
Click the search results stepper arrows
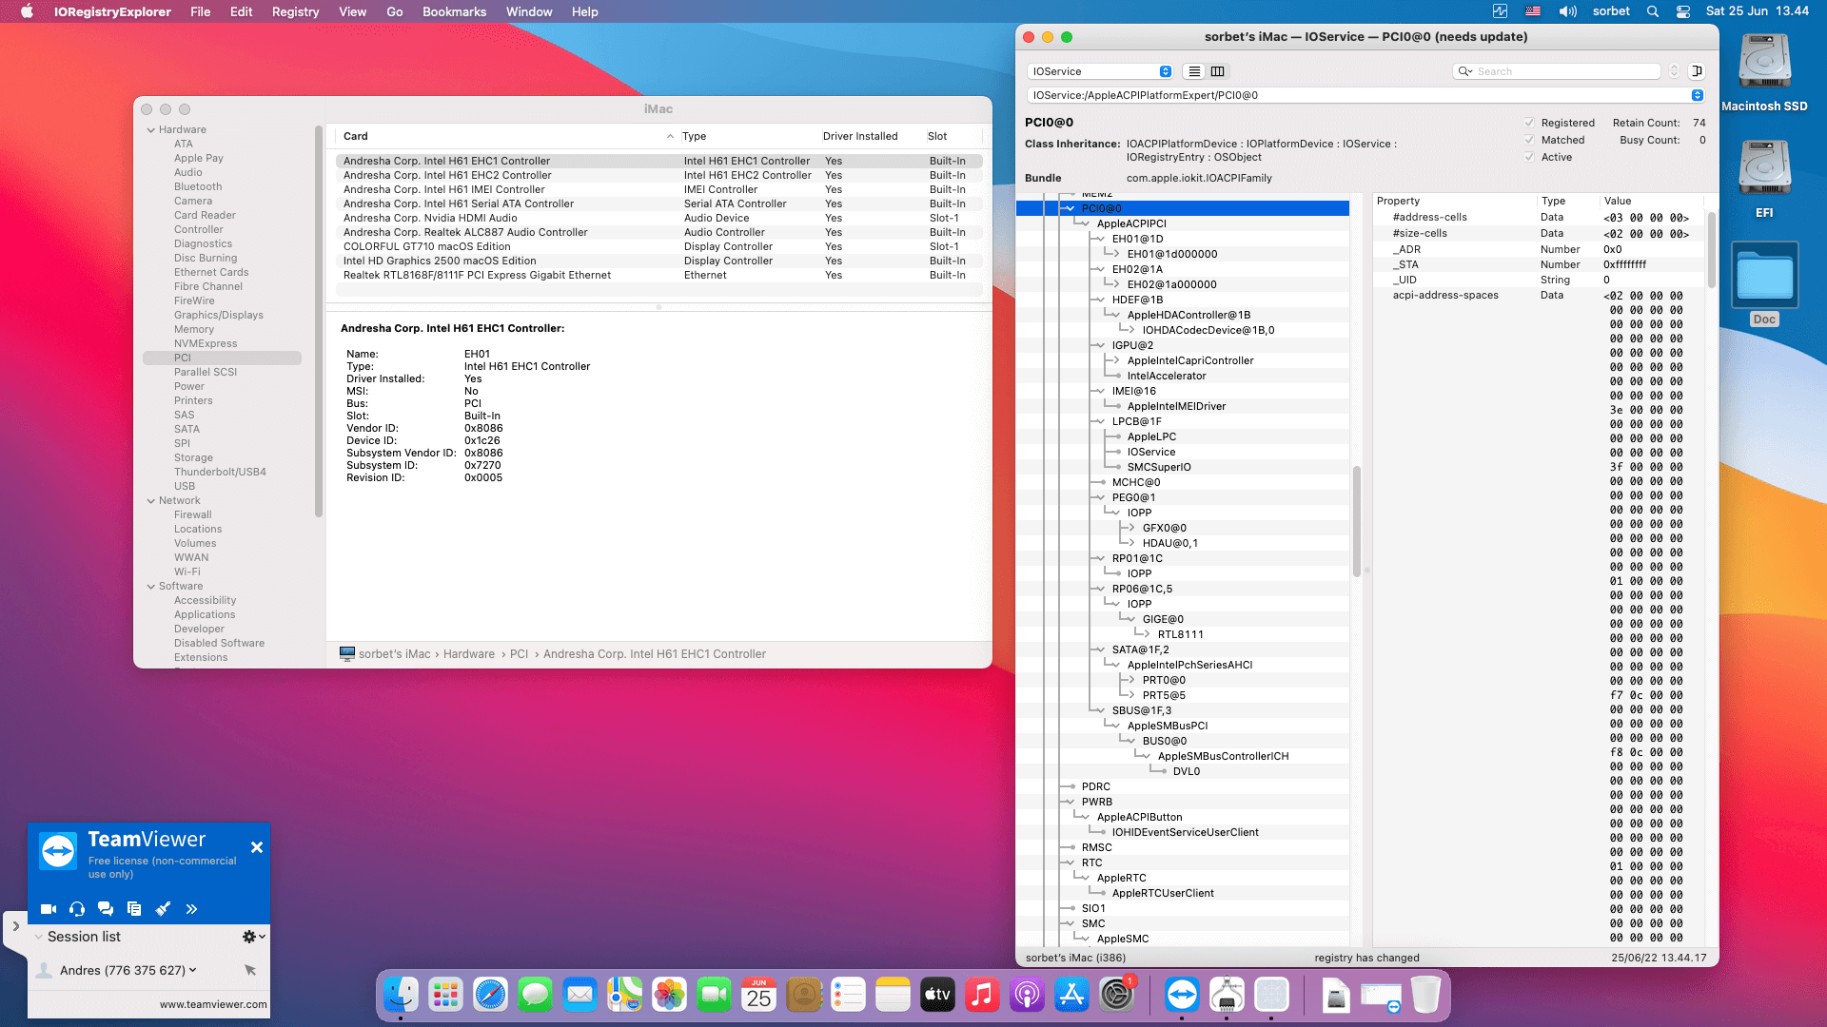[1674, 71]
